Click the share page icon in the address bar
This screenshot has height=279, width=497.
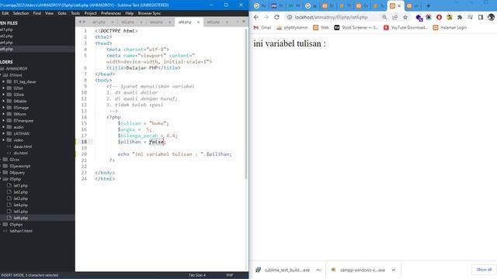pos(395,17)
